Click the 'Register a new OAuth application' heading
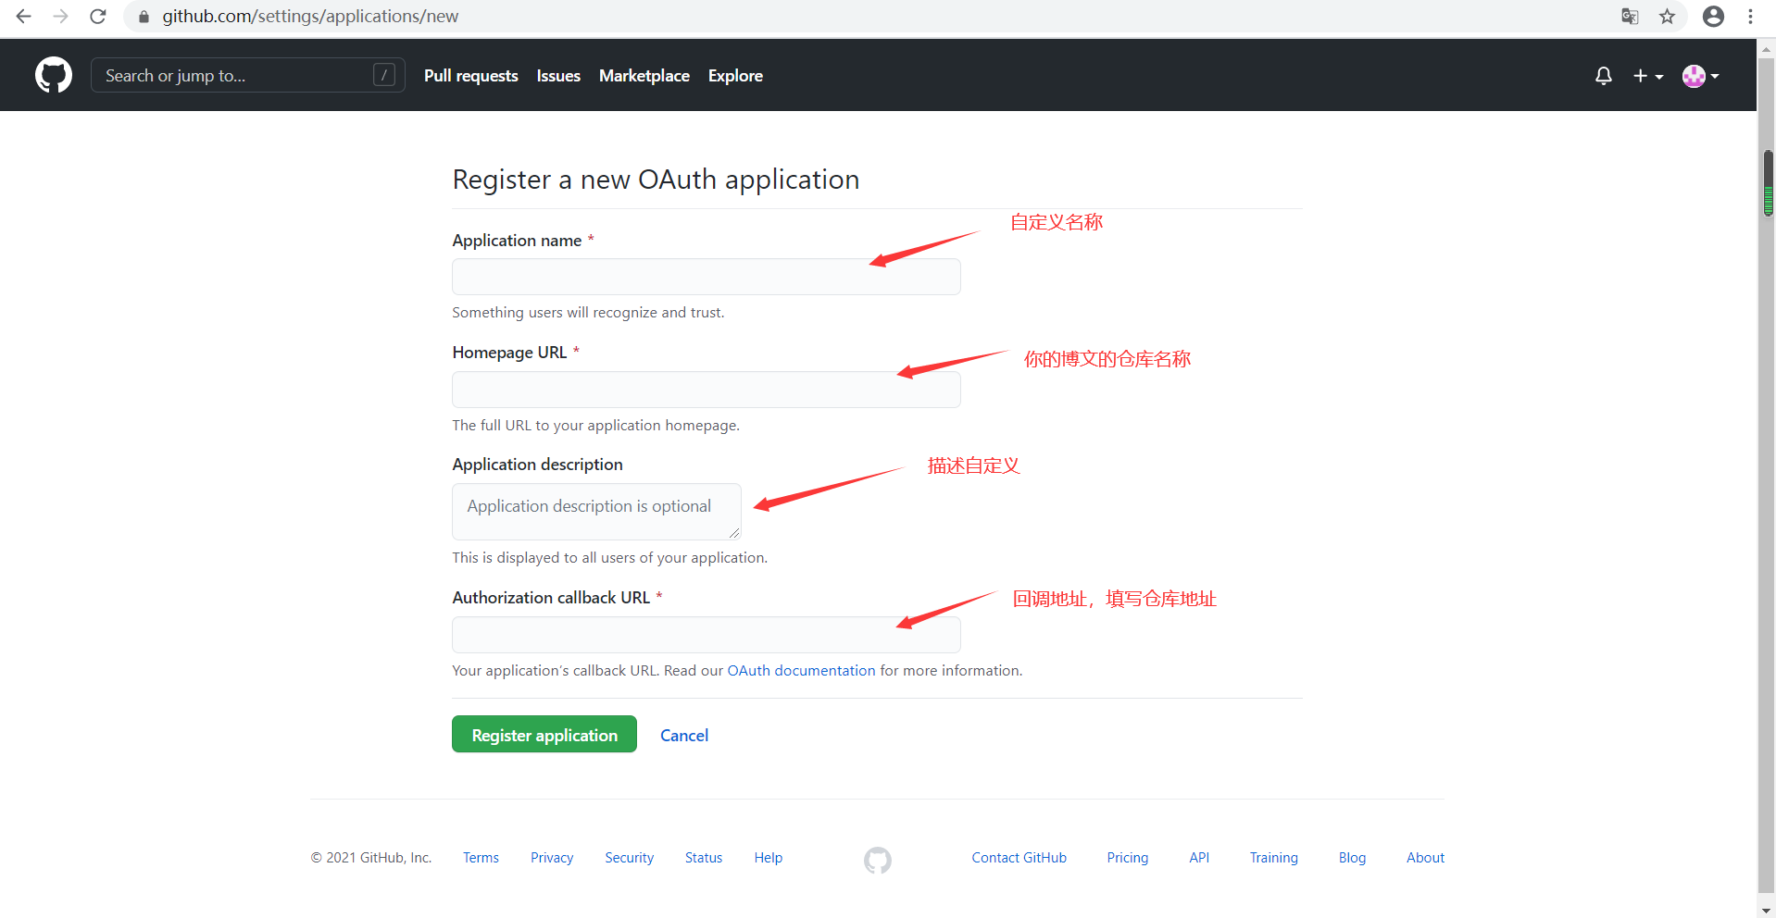Viewport: 1776px width, 918px height. point(656,180)
